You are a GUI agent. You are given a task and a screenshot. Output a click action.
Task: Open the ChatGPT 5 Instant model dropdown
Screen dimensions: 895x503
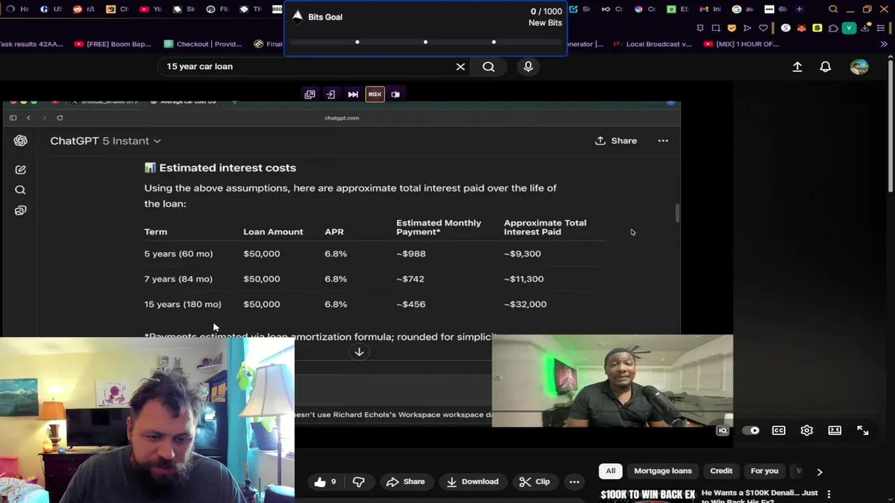click(106, 140)
